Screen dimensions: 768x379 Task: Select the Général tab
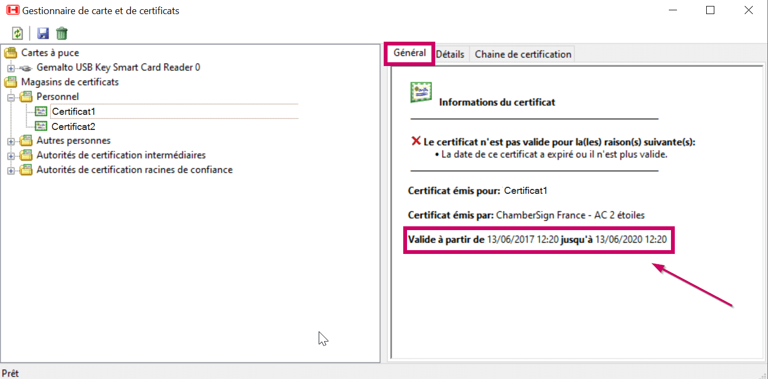409,53
